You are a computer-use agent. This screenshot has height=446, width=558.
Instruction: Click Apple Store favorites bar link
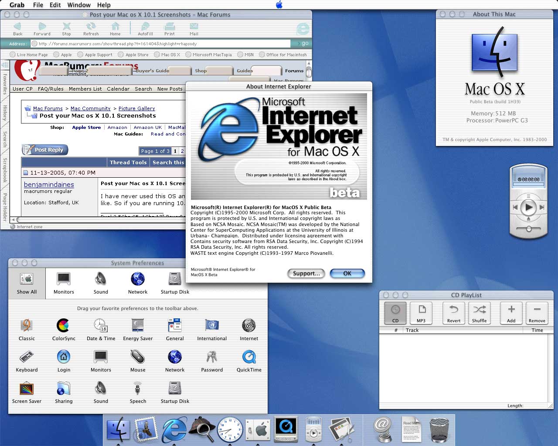pos(133,55)
